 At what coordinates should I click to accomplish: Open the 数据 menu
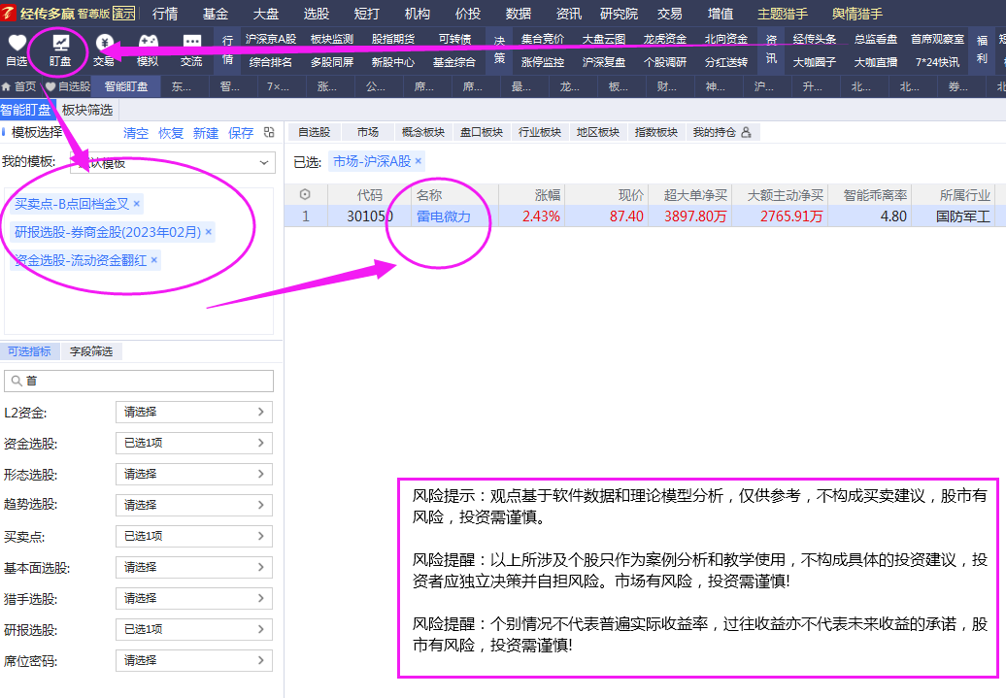tap(519, 14)
